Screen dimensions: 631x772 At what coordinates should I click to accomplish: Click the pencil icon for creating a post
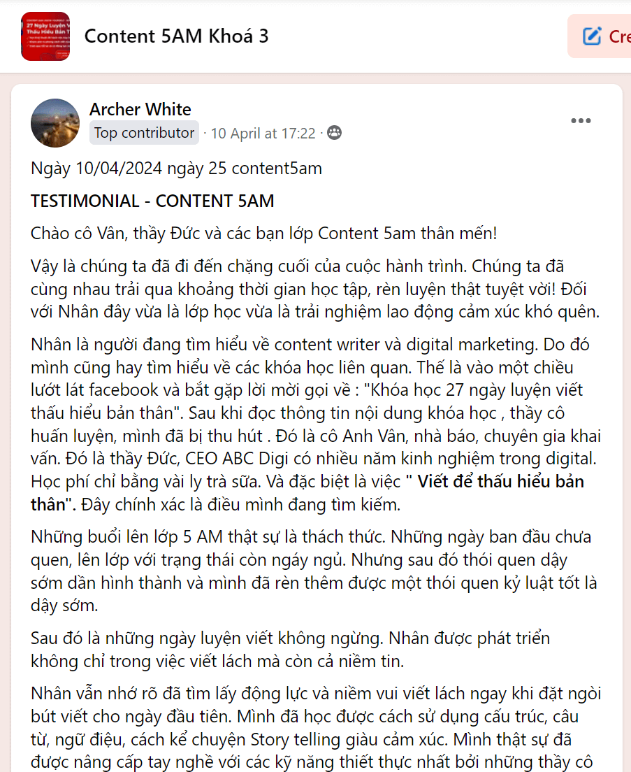point(592,36)
